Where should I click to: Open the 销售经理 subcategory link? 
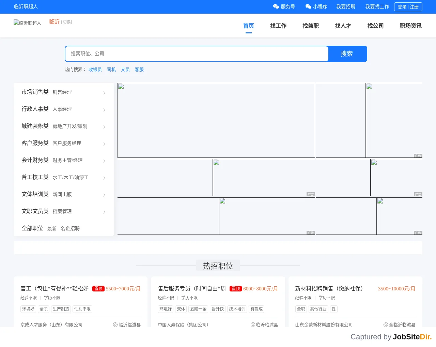coord(62,92)
